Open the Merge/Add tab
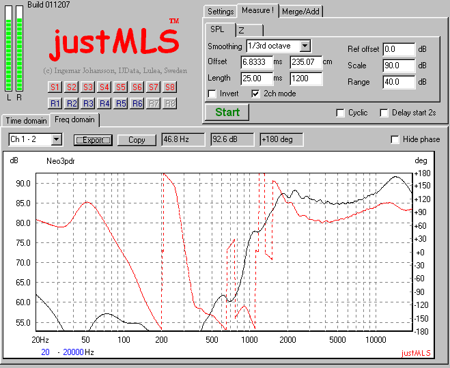The image size is (450, 368). 300,12
